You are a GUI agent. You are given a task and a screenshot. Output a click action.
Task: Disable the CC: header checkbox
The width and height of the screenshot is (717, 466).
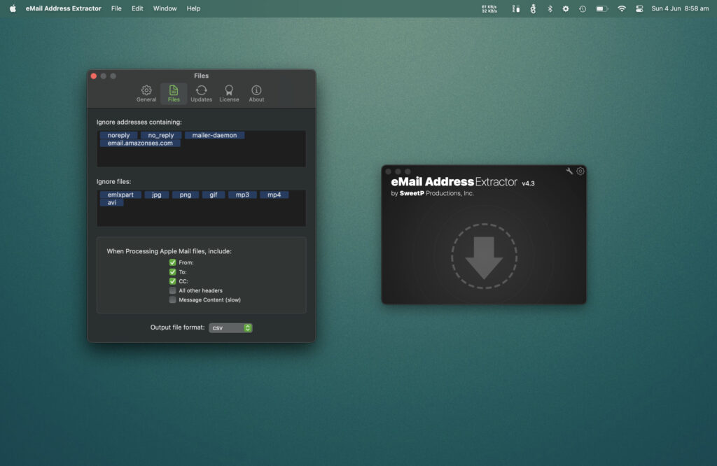click(x=172, y=281)
